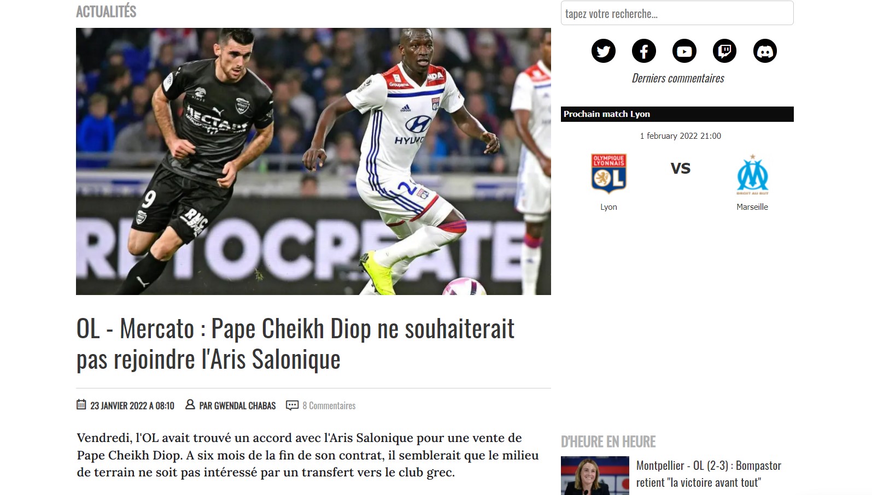Click the 'Prochain match Lyon' header bar
The height and width of the screenshot is (495, 872).
[x=677, y=114]
